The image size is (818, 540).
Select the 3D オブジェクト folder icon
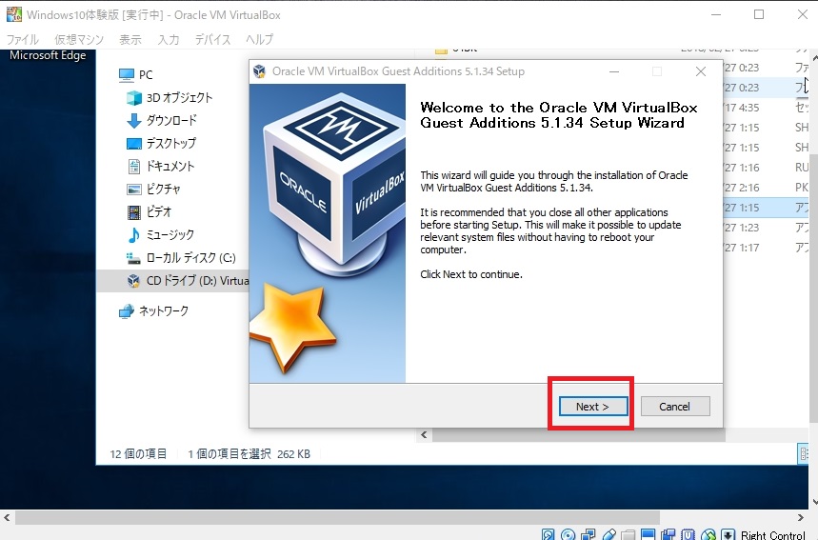point(134,97)
